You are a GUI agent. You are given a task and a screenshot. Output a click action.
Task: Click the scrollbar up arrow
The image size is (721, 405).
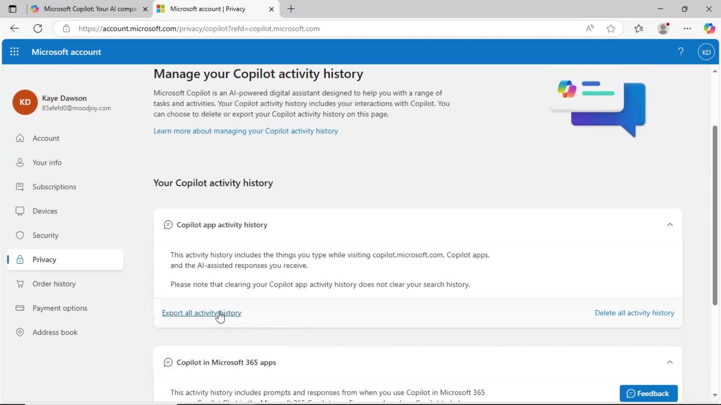point(715,71)
